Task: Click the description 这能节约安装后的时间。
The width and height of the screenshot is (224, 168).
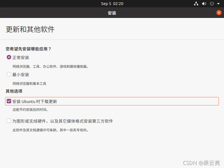Action: [30, 110]
